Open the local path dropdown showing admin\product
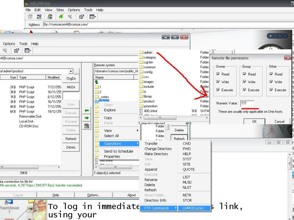The height and width of the screenshot is (220, 294). click(x=71, y=71)
